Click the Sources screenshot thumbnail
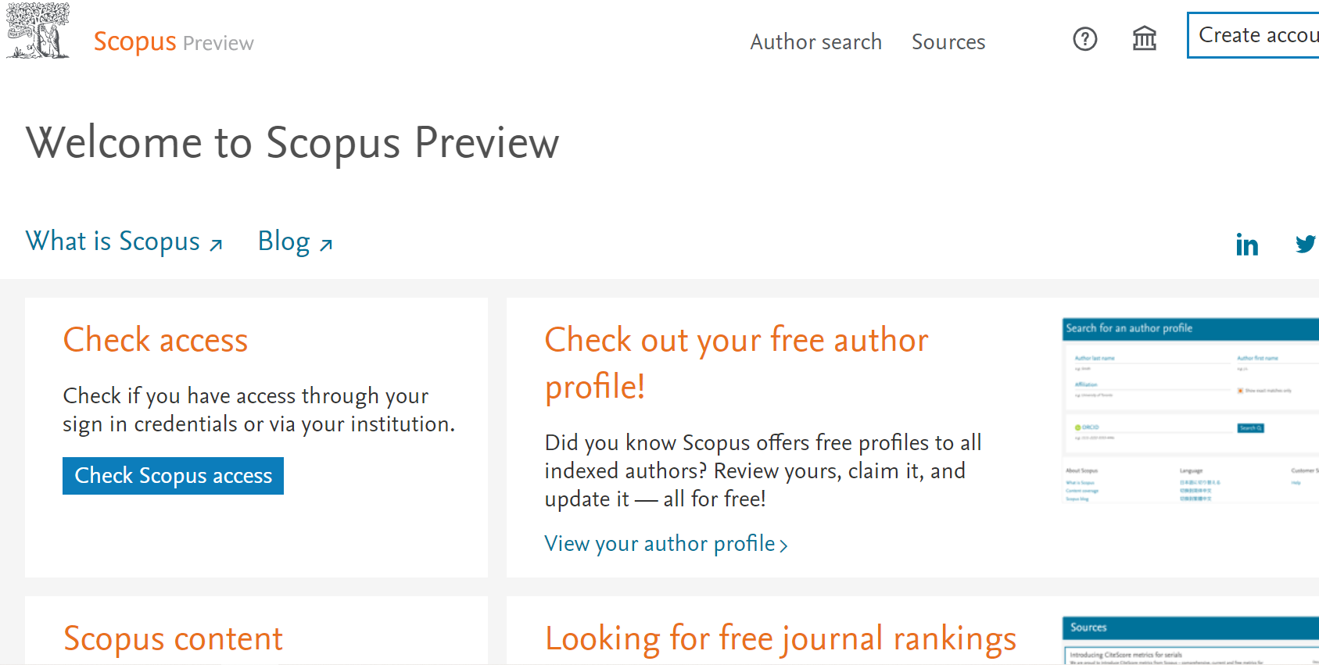 point(1191,641)
